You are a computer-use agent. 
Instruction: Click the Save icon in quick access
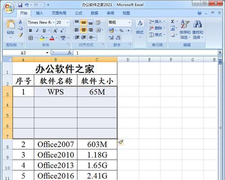[20, 5]
